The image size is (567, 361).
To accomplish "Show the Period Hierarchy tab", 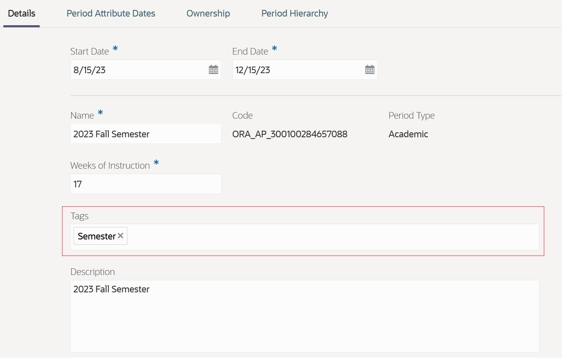I will (x=294, y=13).
